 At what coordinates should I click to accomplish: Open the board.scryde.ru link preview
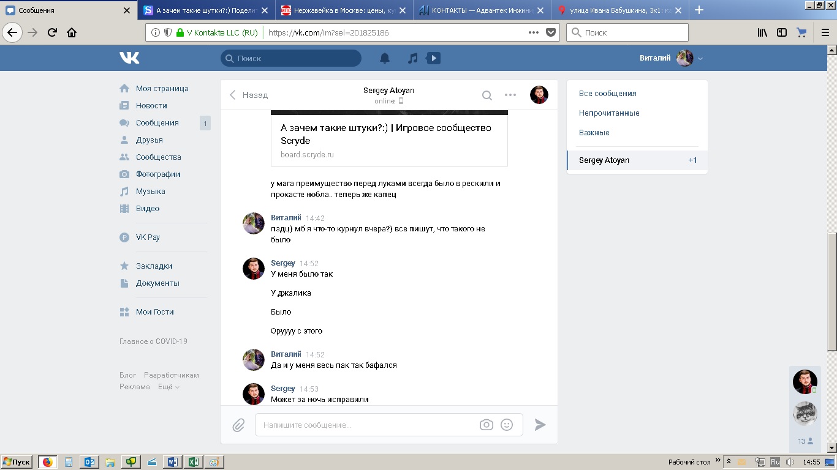point(389,140)
